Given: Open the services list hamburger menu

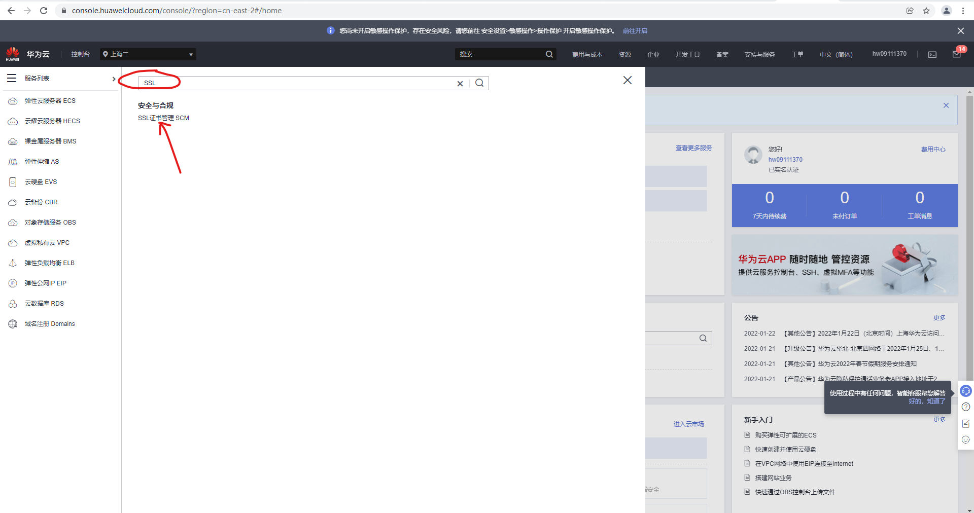Looking at the screenshot, I should (x=12, y=78).
